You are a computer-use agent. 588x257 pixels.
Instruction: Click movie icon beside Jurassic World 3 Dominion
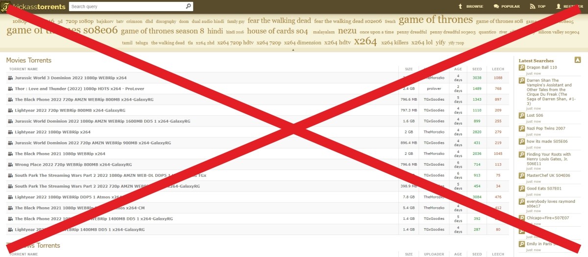coord(11,78)
